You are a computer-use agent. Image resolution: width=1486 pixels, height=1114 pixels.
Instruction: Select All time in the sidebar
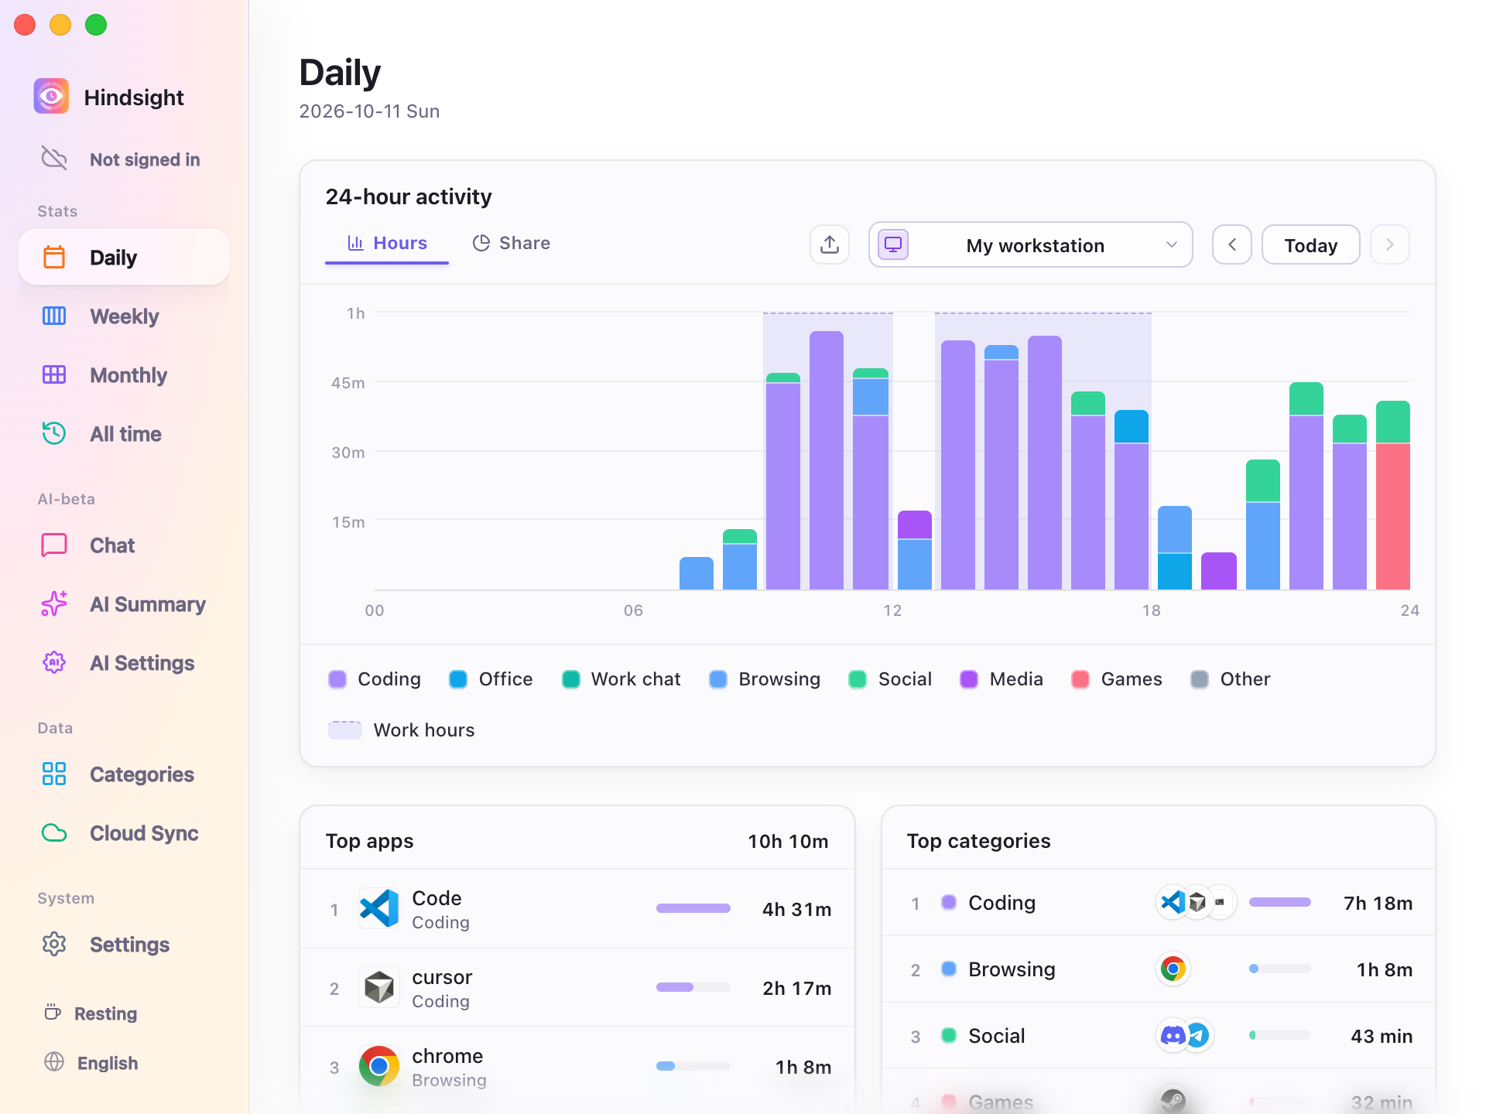coord(124,433)
